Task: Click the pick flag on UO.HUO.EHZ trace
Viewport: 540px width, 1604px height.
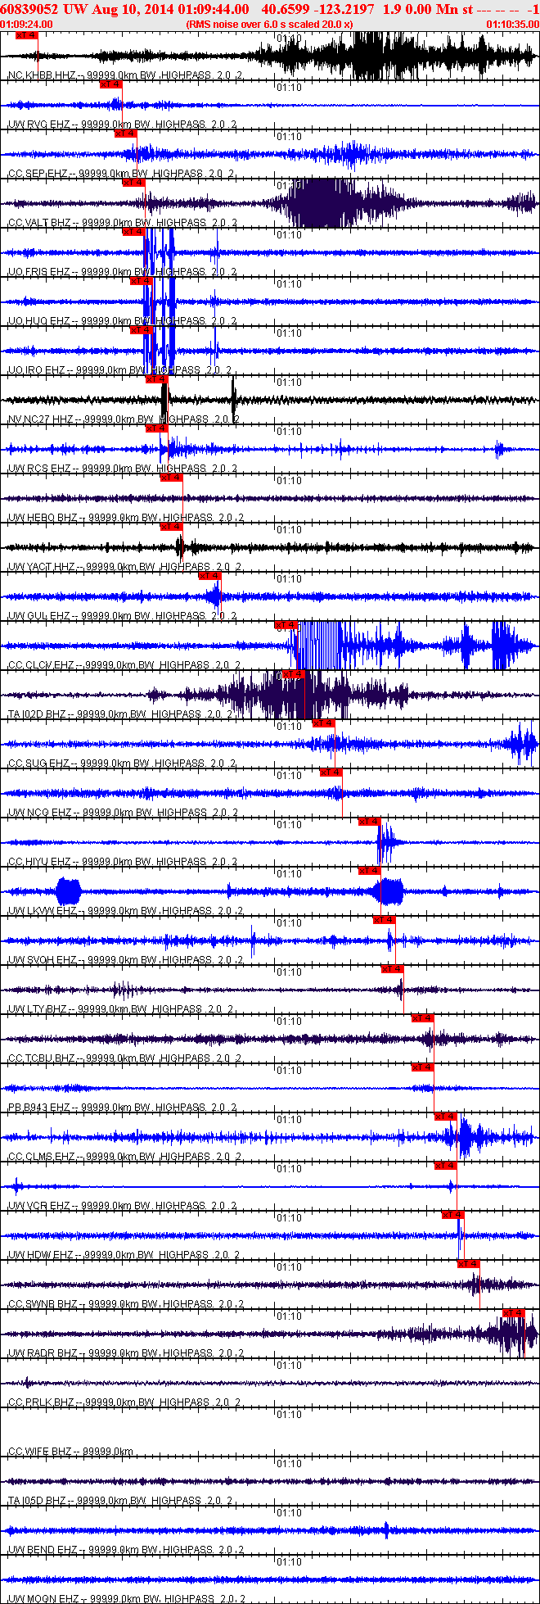Action: tap(142, 281)
